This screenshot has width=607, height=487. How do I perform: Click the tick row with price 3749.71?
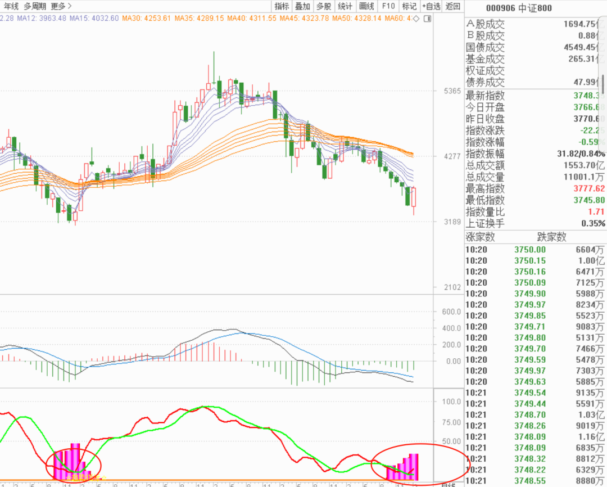pos(535,327)
